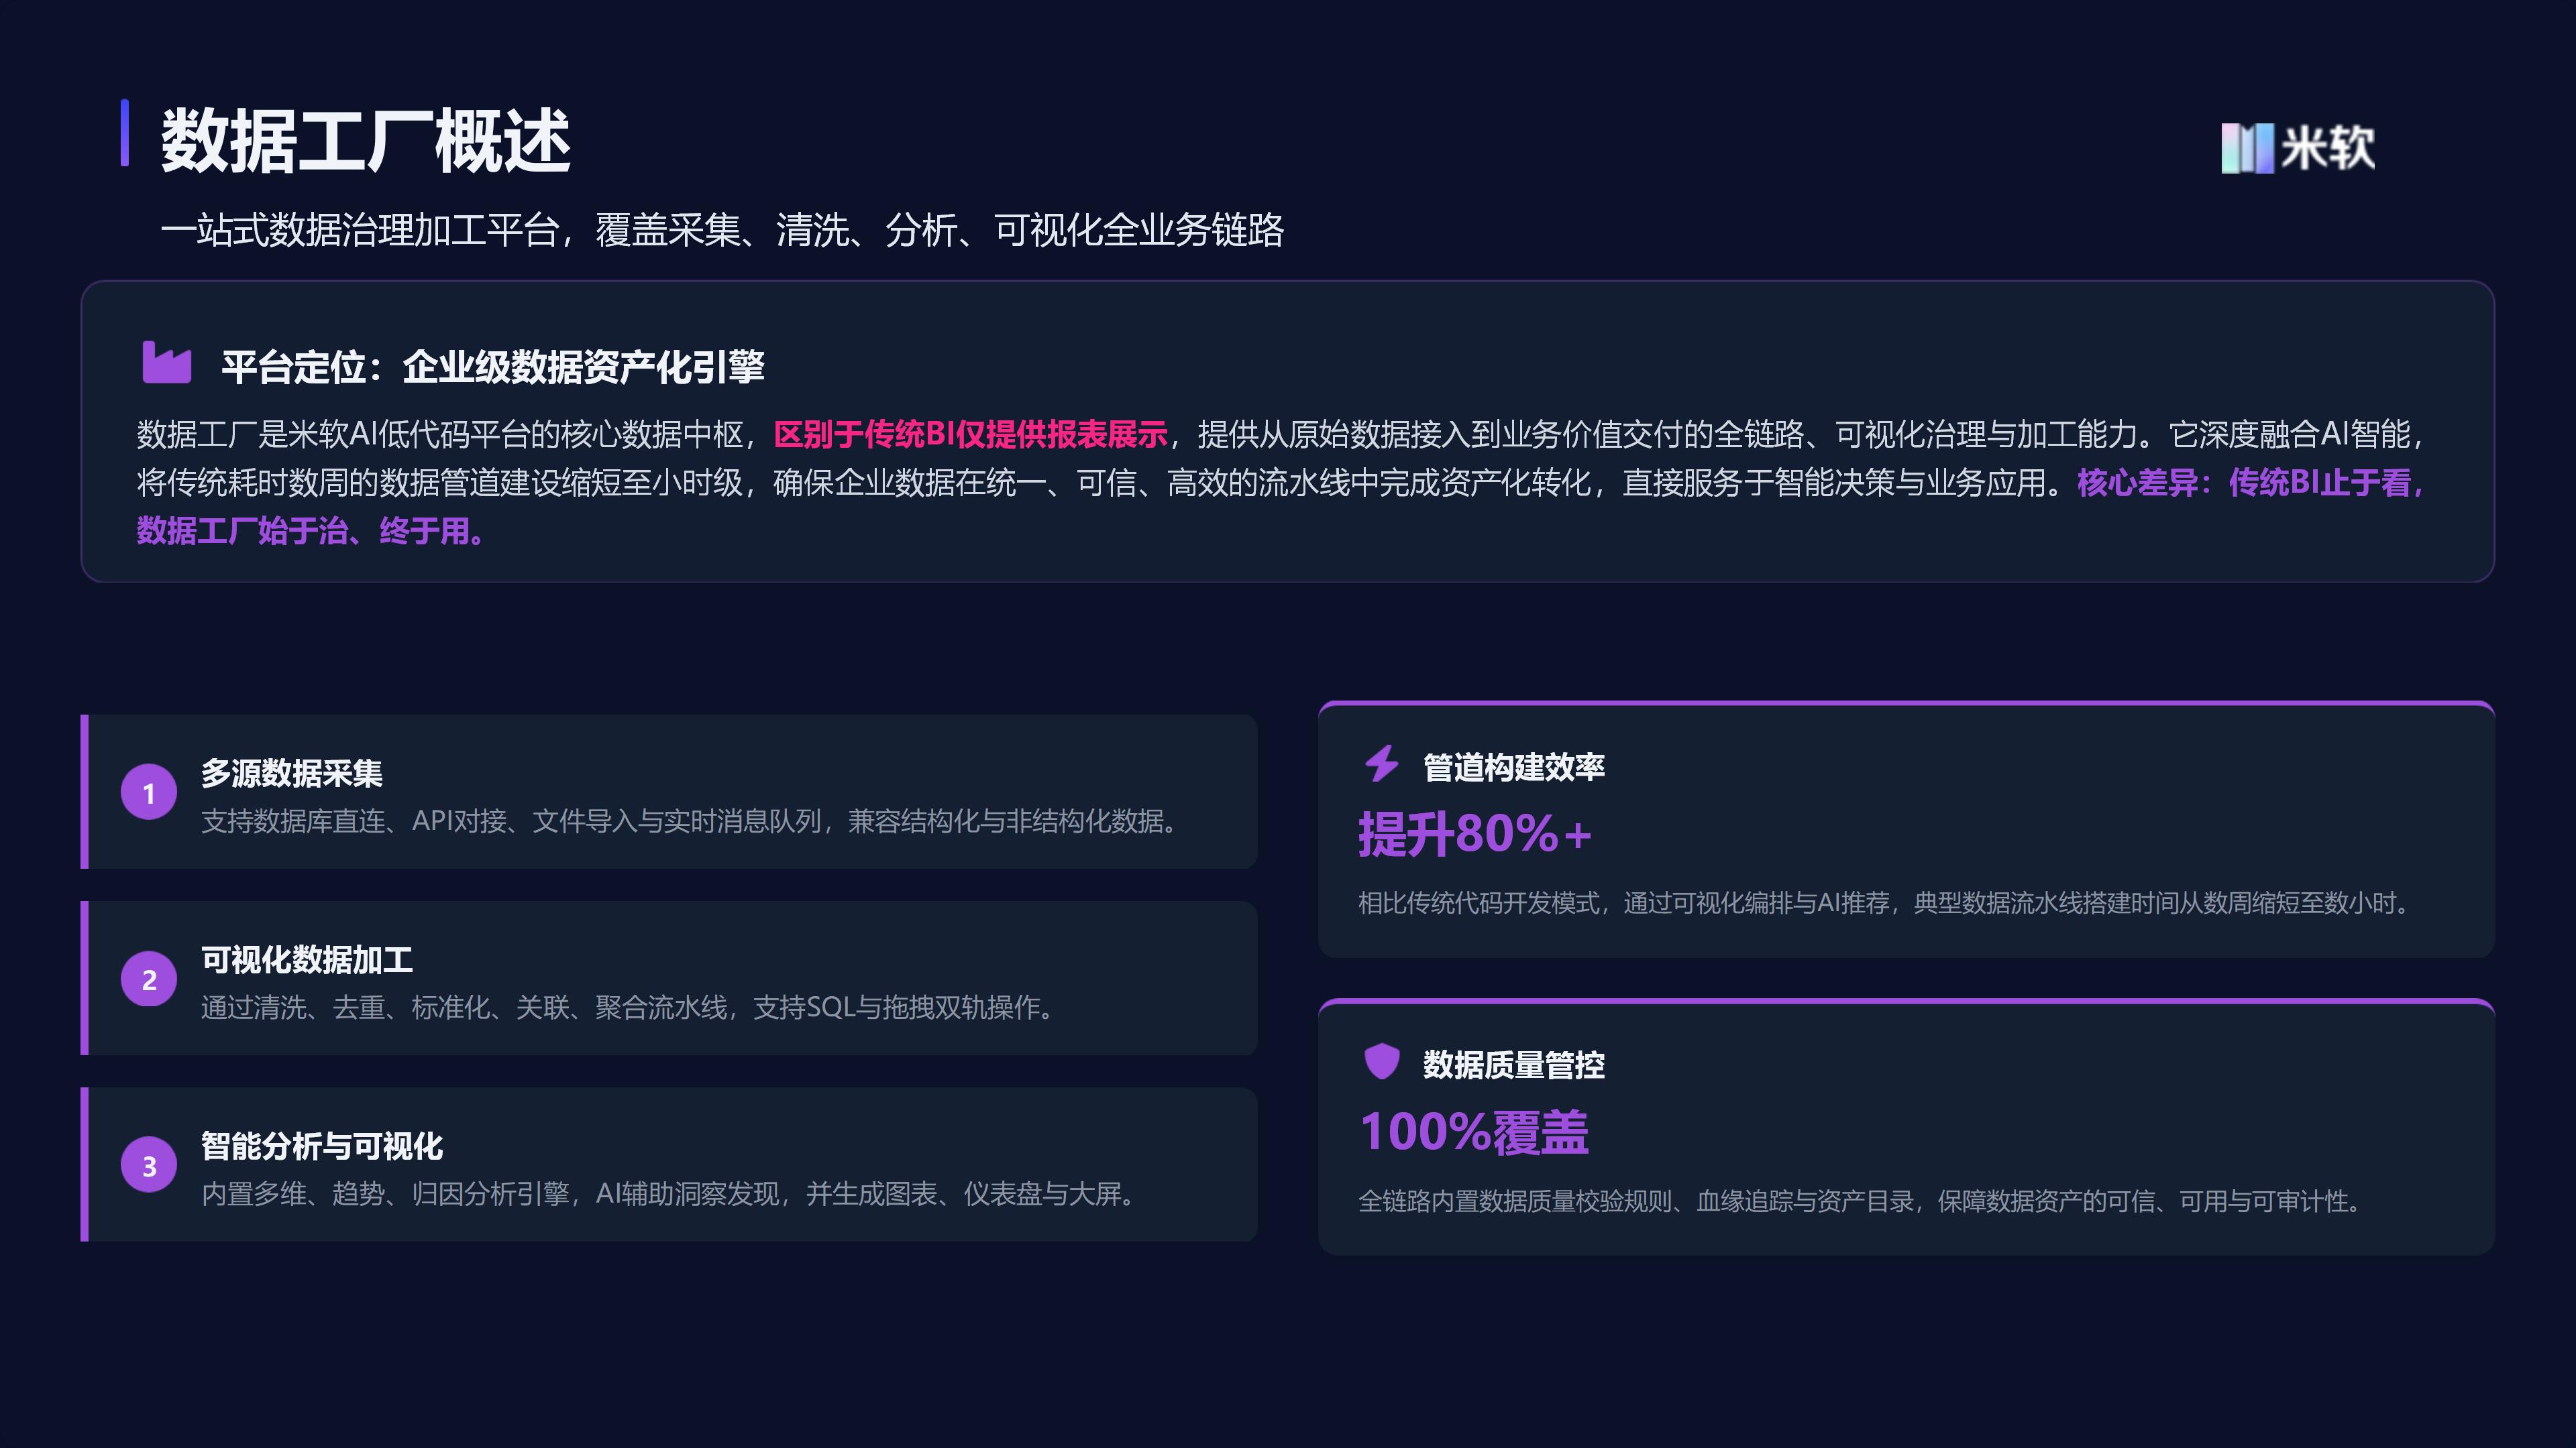Click the shield icon for 数据质量管控
This screenshot has width=2576, height=1448.
(x=1381, y=1061)
